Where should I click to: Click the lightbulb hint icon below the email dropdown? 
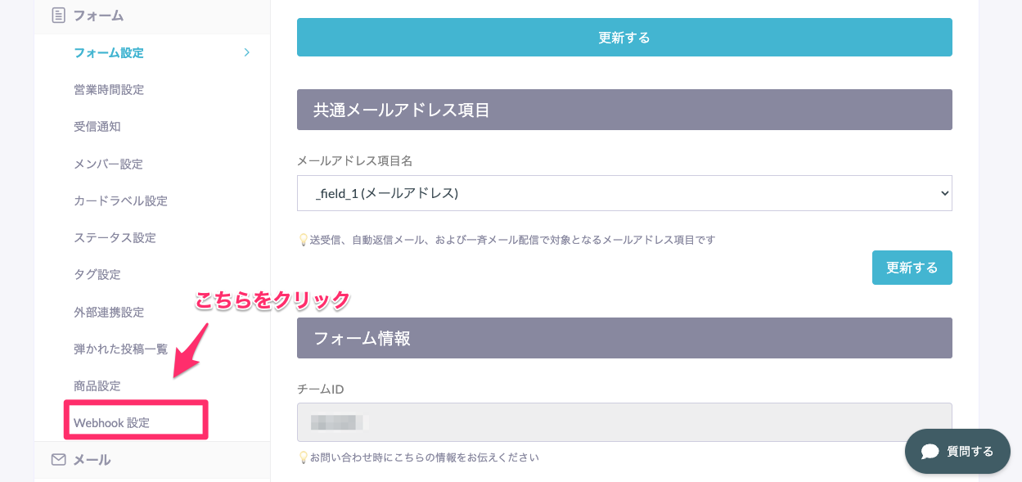pos(303,241)
